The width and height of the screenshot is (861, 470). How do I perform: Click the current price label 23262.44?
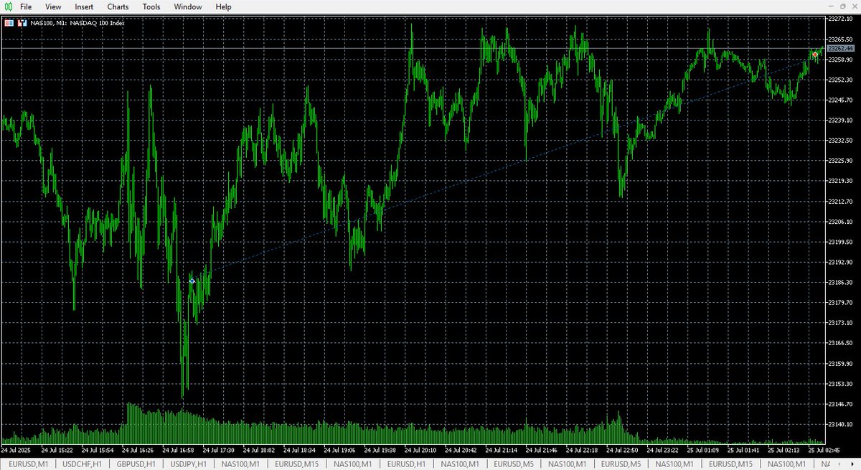coord(840,48)
